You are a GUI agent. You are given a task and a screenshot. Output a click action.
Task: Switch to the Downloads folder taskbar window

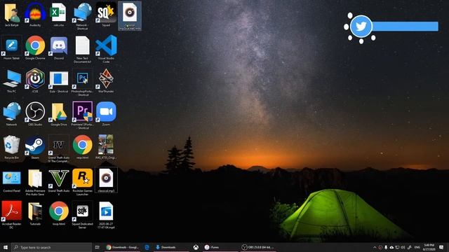[x=171, y=247]
